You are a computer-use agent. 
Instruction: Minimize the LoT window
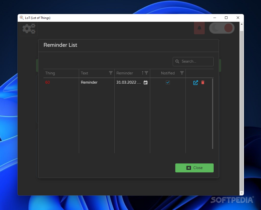215,18
